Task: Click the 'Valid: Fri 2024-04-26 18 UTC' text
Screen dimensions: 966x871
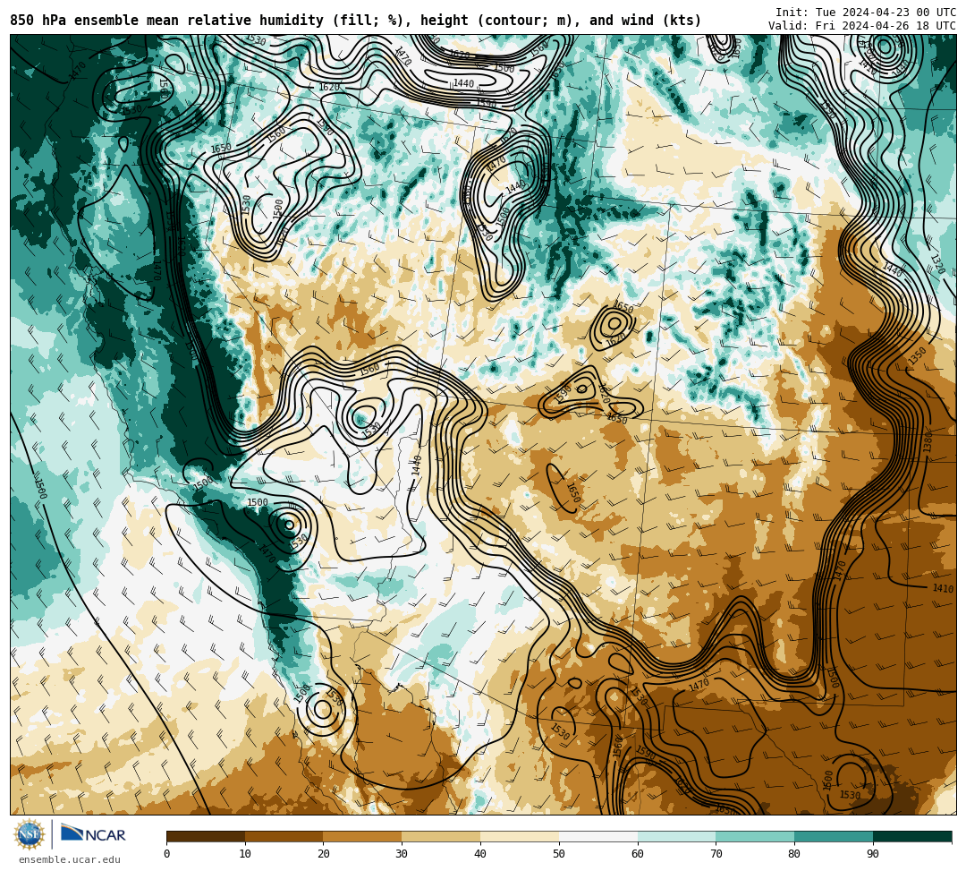Action: 862,26
